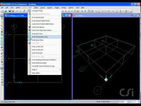Choose Set Select Mode in Draw menu
Screen dimensions: 141x106
[45, 11]
